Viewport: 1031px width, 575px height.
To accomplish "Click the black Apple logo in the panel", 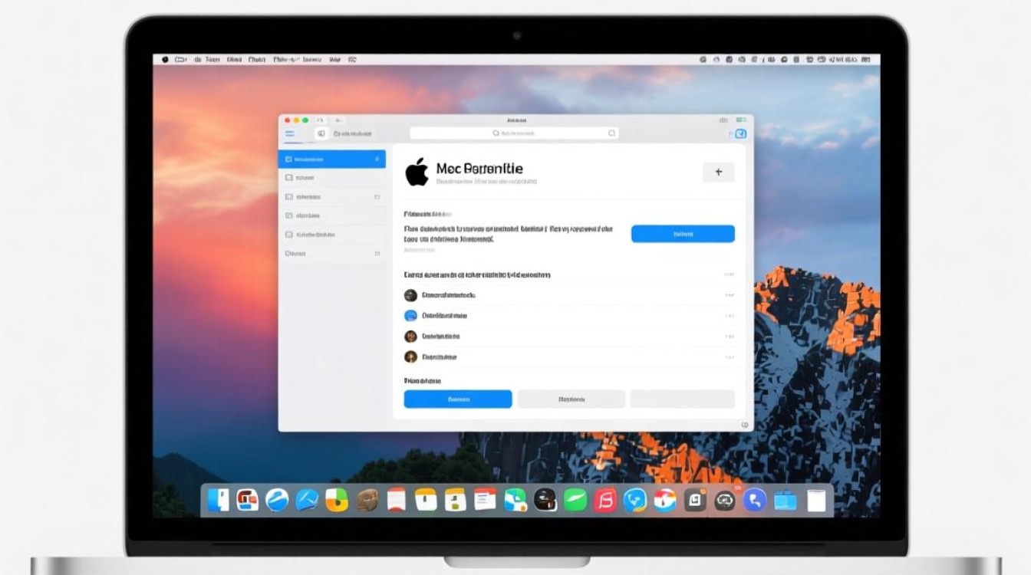I will click(417, 172).
